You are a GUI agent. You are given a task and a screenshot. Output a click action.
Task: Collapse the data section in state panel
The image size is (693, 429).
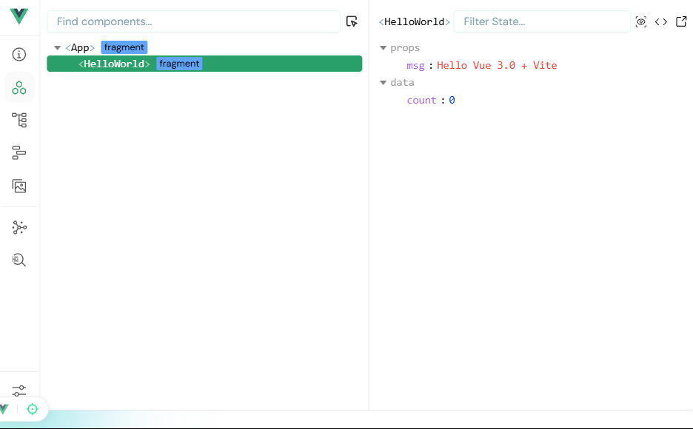click(384, 82)
